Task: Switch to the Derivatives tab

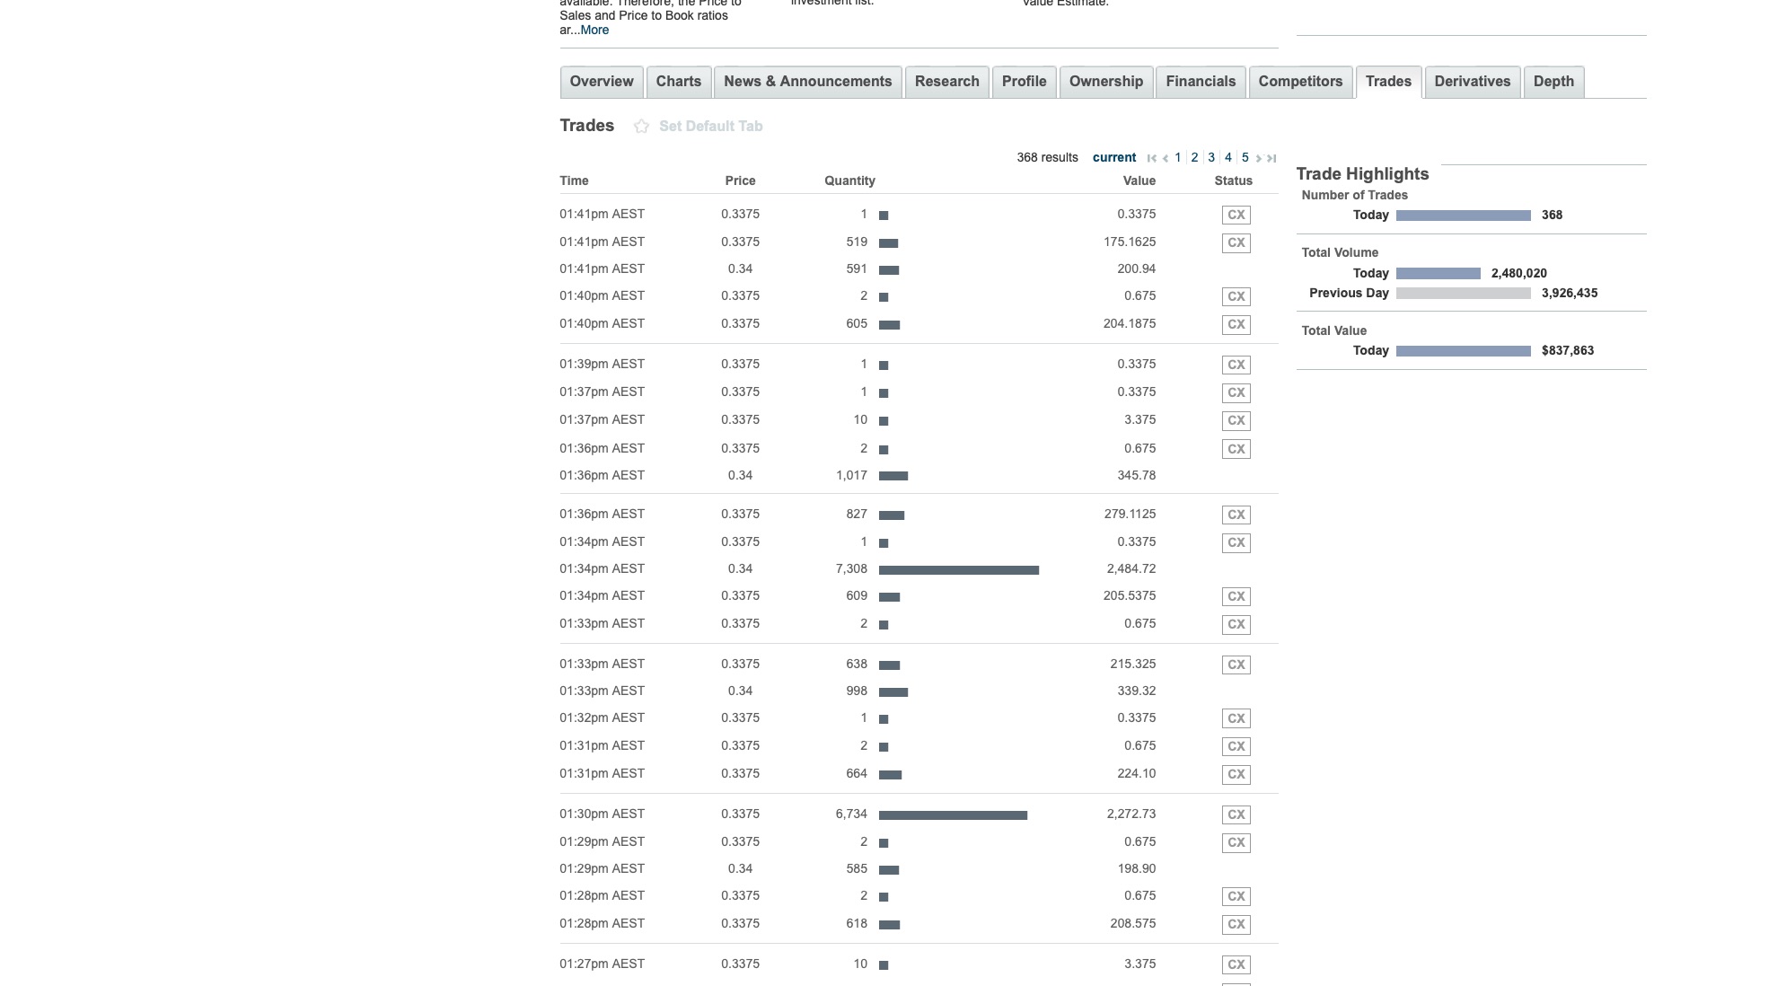Action: [x=1472, y=82]
